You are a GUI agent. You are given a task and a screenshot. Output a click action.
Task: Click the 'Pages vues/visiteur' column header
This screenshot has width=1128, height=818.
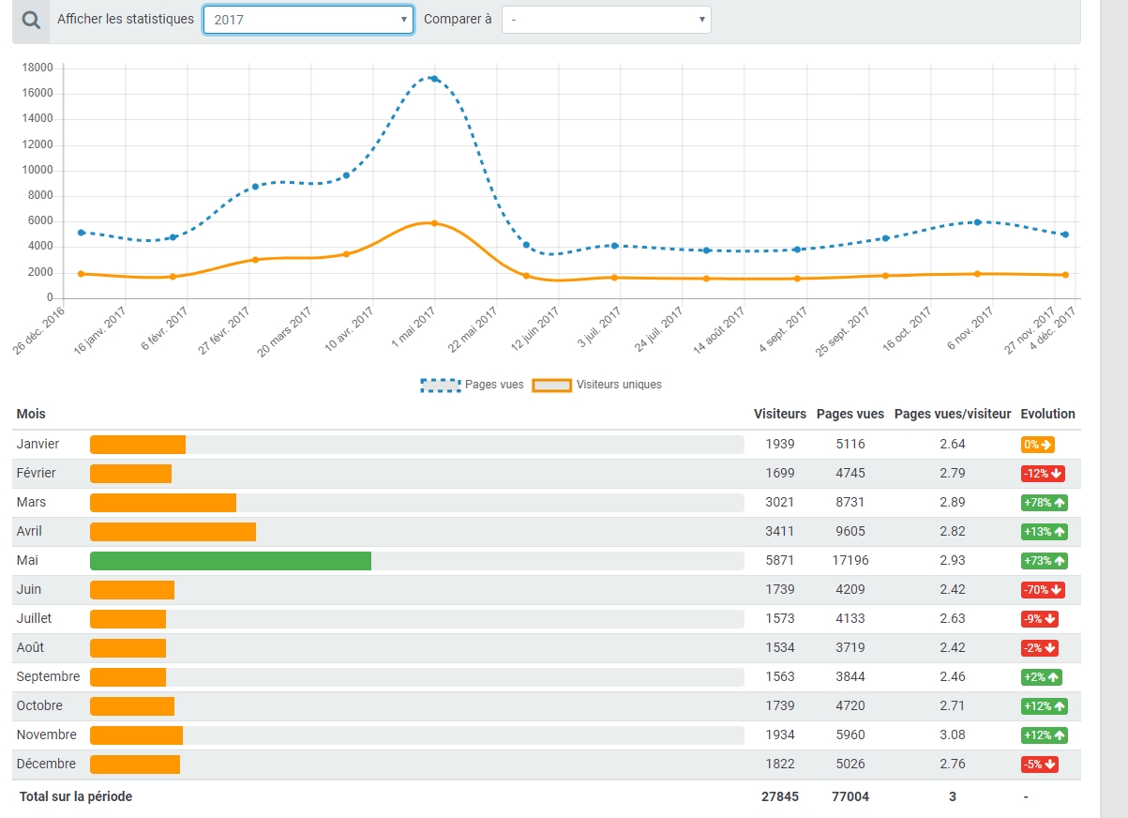(x=953, y=414)
